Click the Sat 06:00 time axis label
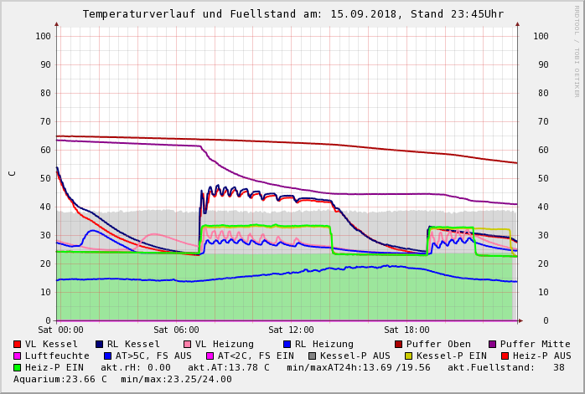585x394 pixels. [x=176, y=330]
